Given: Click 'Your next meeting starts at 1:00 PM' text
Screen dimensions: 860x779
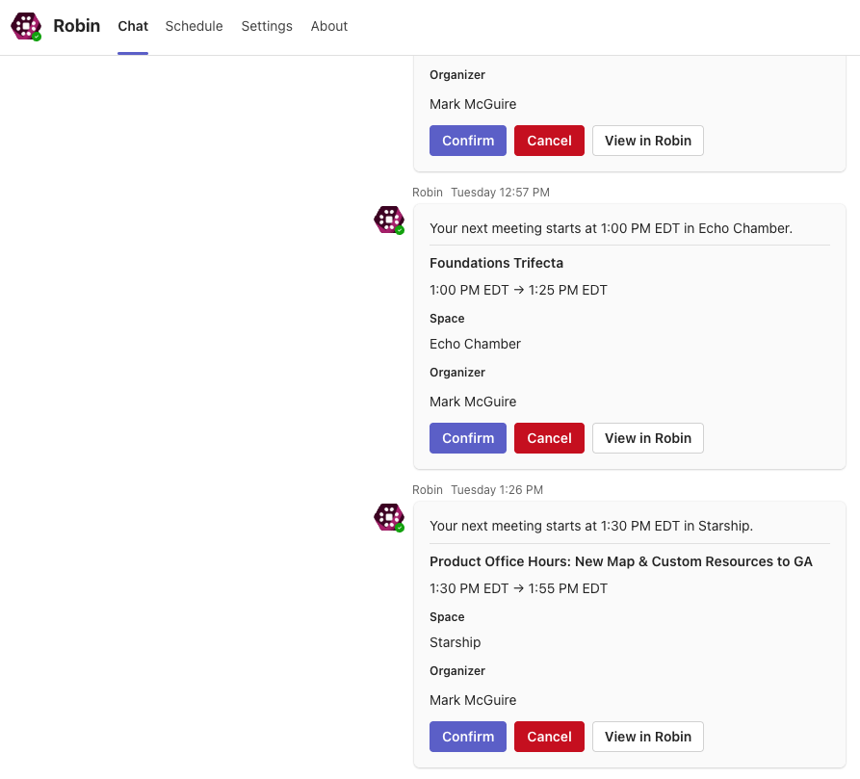Looking at the screenshot, I should coord(611,228).
